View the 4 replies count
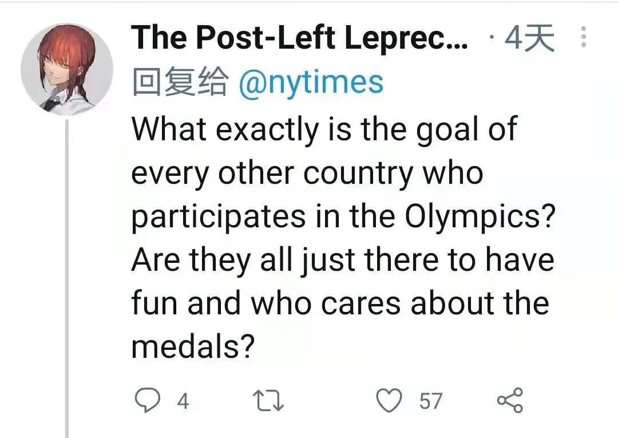The image size is (618, 438). [183, 401]
